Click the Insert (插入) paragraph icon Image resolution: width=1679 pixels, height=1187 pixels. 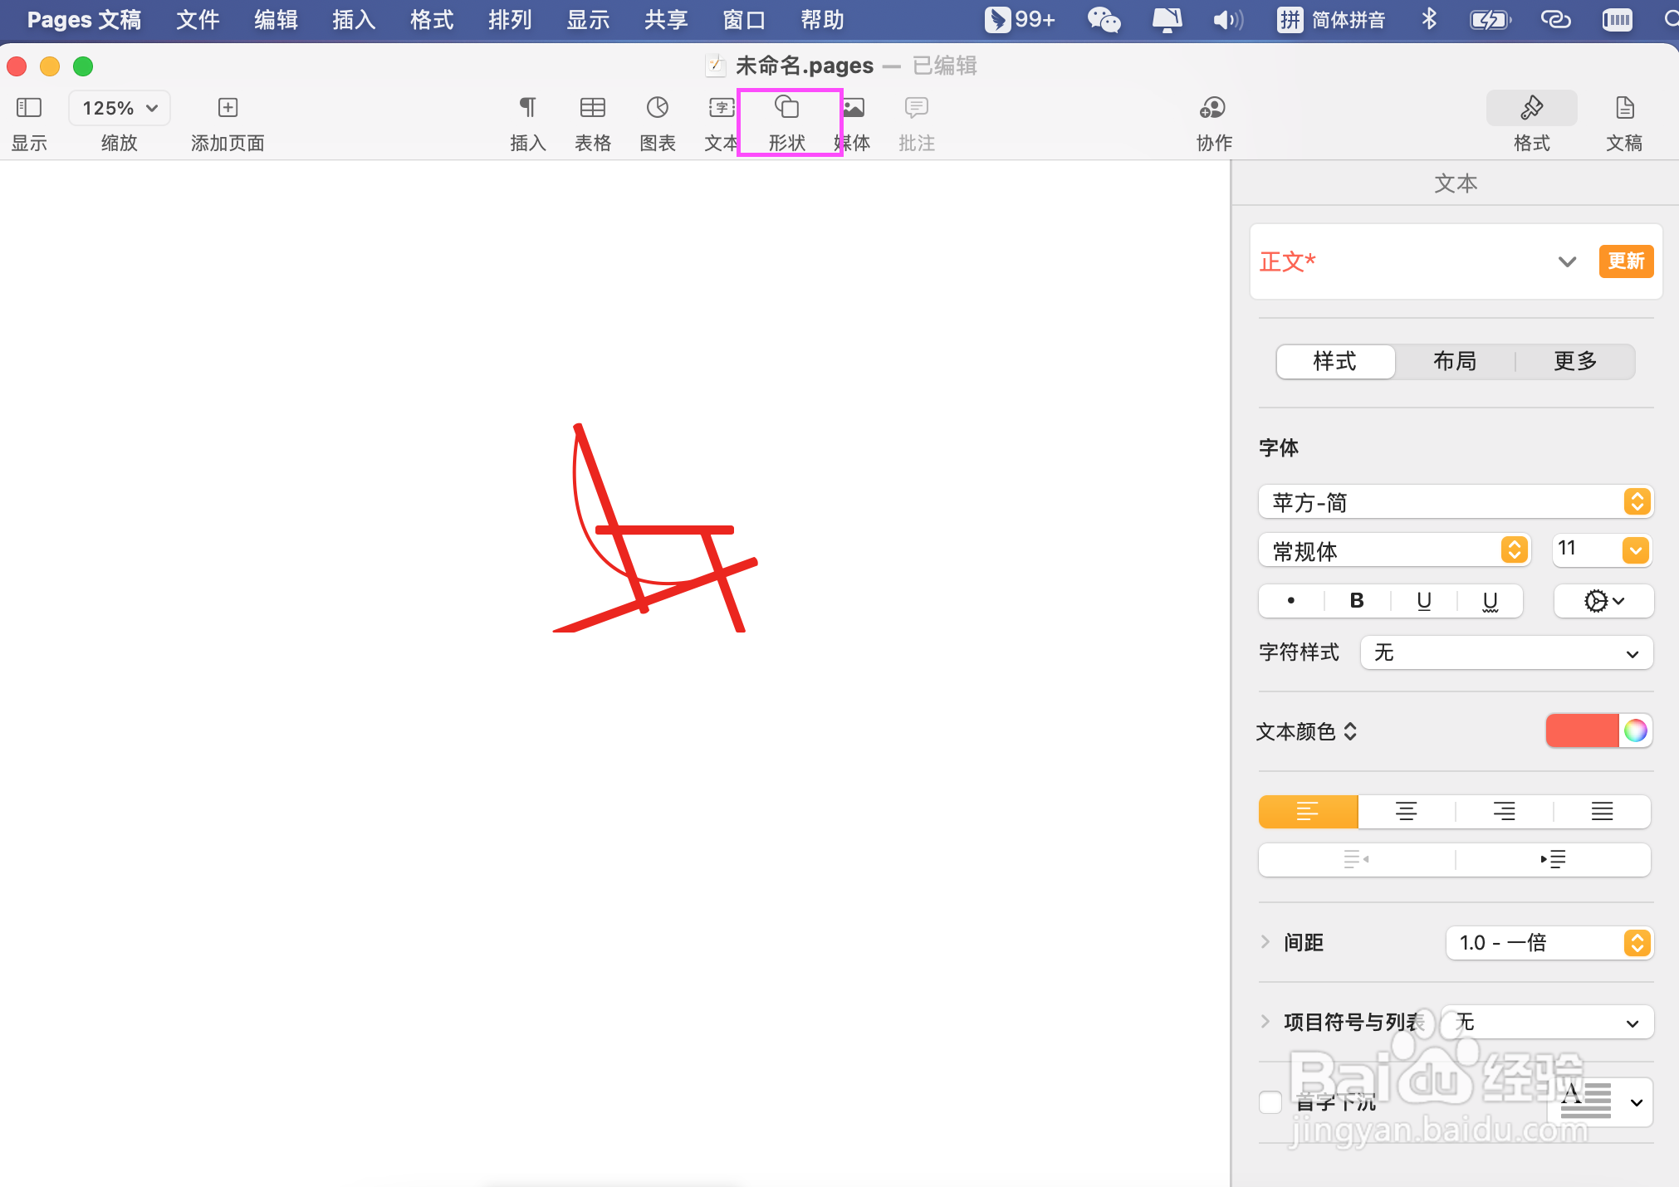pos(527,108)
